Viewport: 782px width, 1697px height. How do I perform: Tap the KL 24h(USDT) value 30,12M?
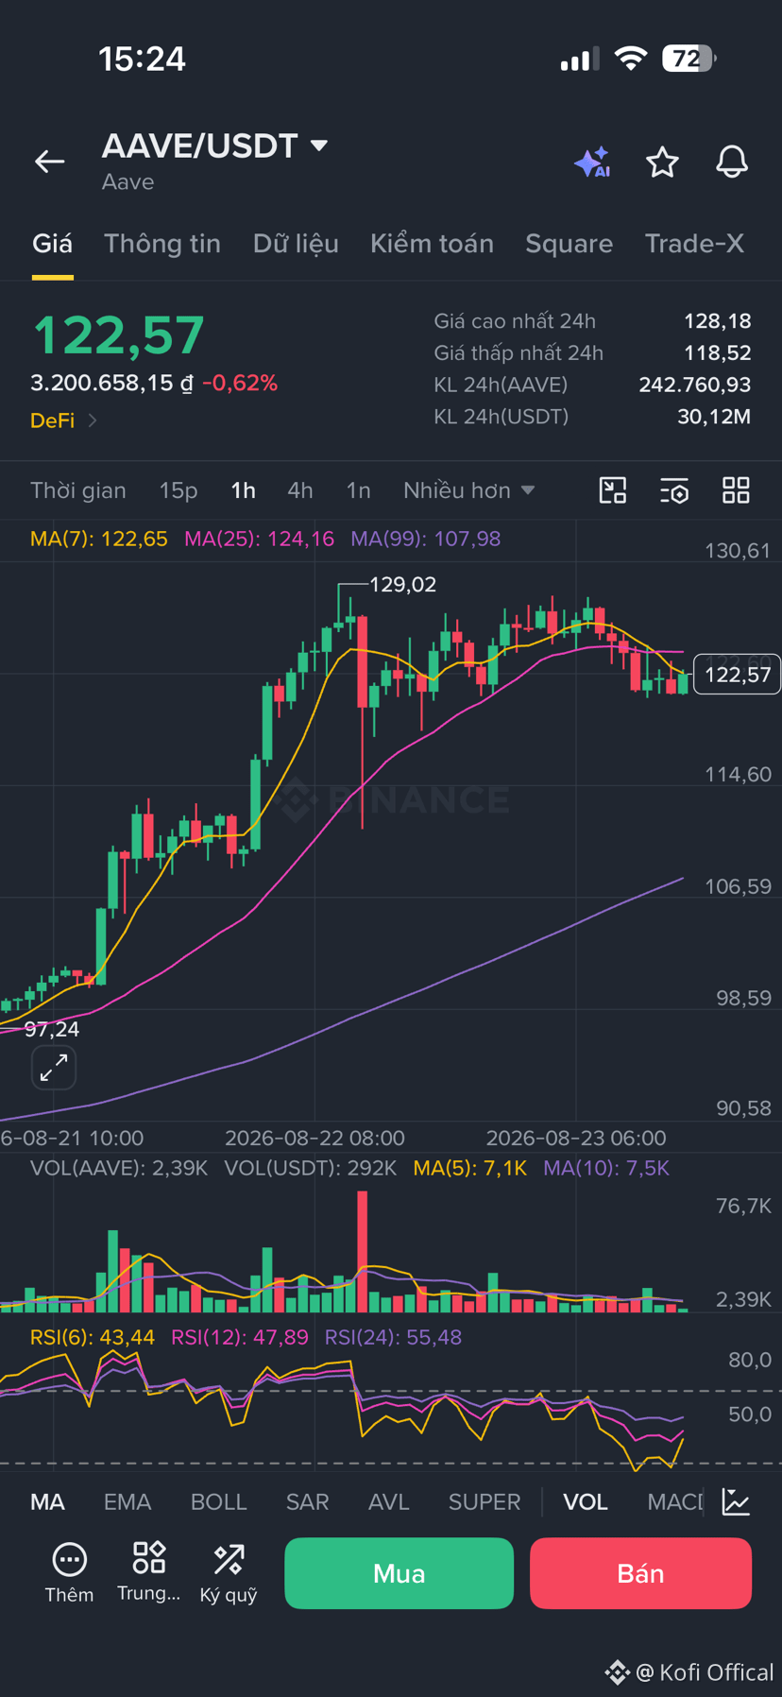714,417
